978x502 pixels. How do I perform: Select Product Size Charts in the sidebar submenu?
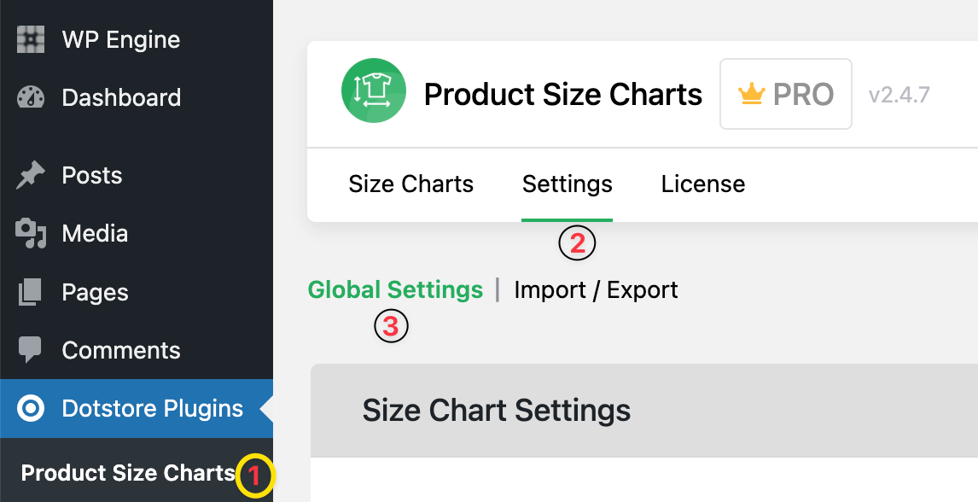click(126, 472)
